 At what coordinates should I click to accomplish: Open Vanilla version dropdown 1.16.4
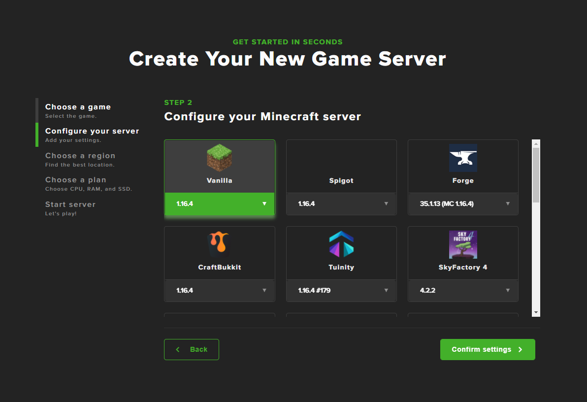click(219, 204)
